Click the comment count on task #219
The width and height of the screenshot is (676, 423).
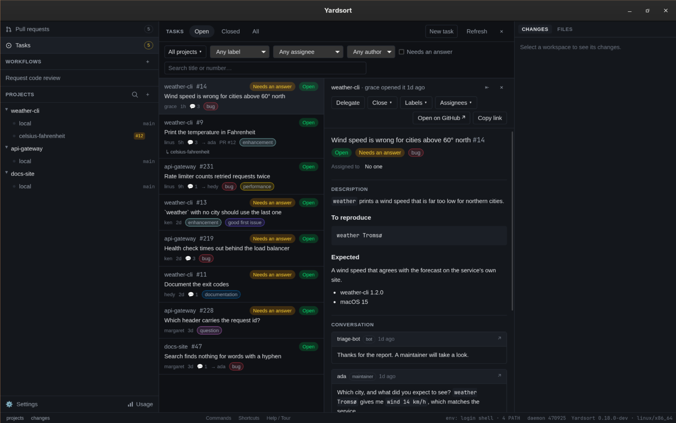click(x=190, y=258)
